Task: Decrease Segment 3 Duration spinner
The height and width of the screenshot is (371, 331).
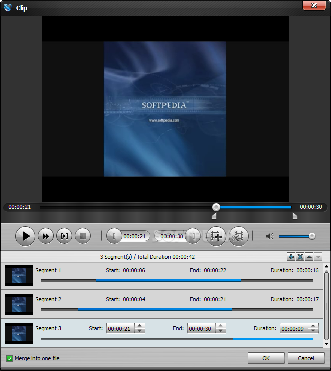Action: pyautogui.click(x=313, y=331)
